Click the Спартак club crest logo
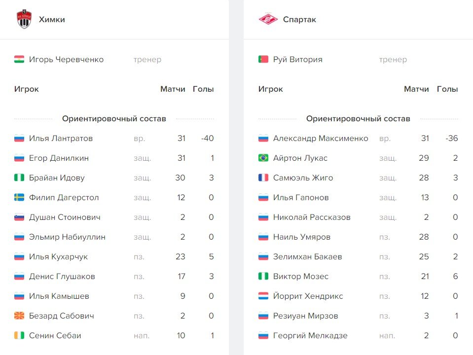Image resolution: width=473 pixels, height=355 pixels. [268, 19]
